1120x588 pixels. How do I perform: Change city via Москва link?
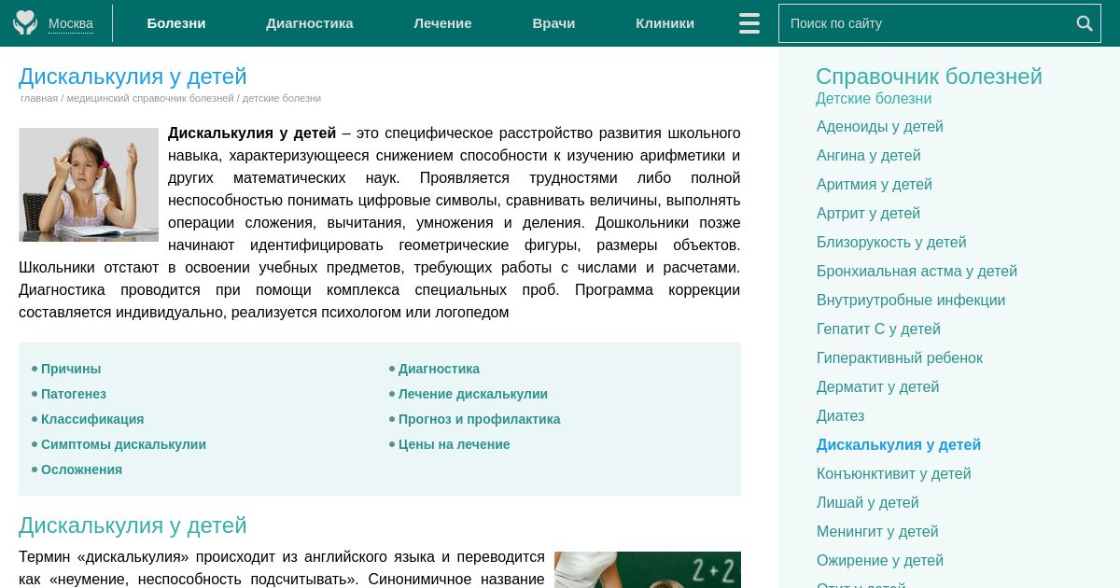(71, 23)
